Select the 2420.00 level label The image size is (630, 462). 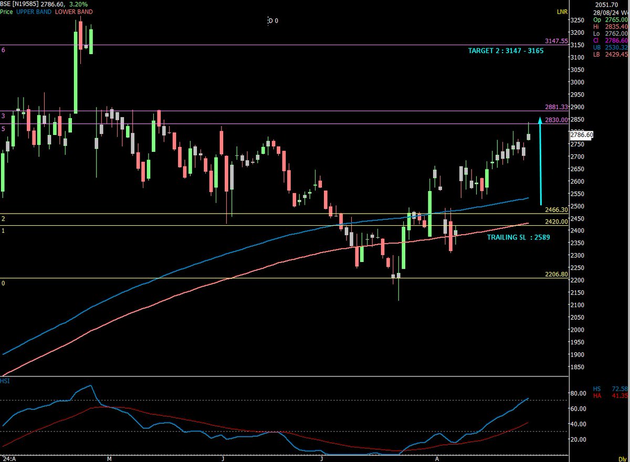pos(556,222)
